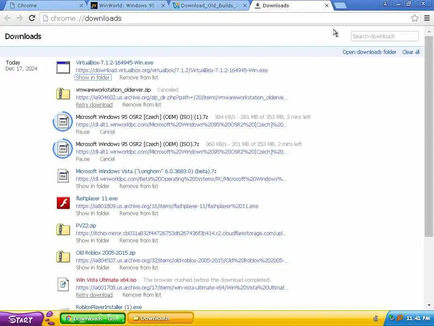Click the PVZ2.zip folder icon
434x326 pixels.
point(63,230)
